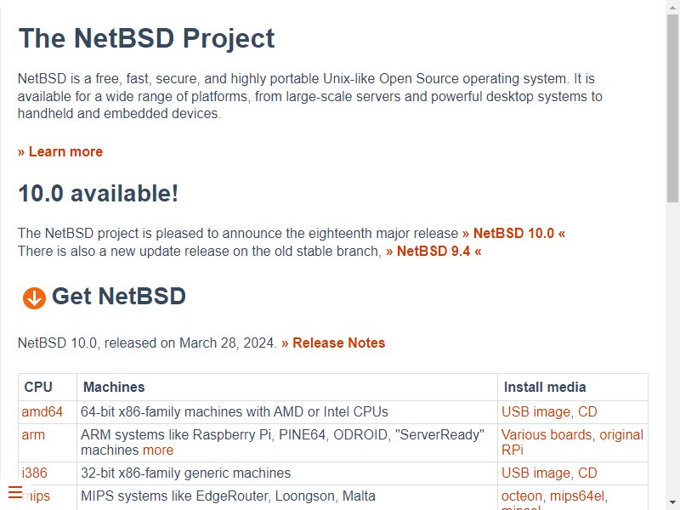Click the scrollbar up arrow
Screen dimensions: 680x510
pyautogui.click(x=672, y=8)
